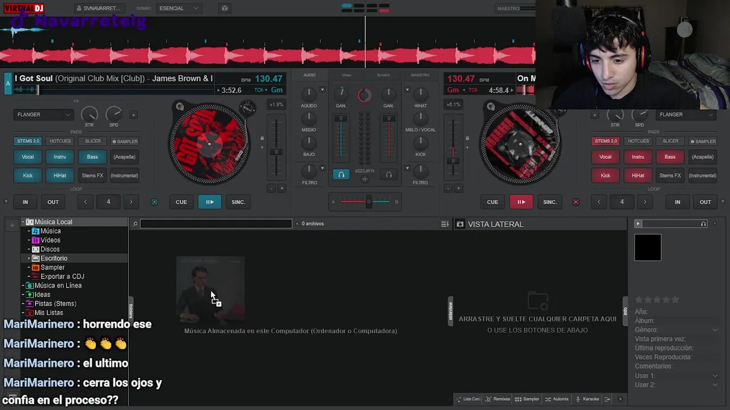Enable Acapella mode on left deck
Screen dimensions: 730x410
tap(124, 157)
